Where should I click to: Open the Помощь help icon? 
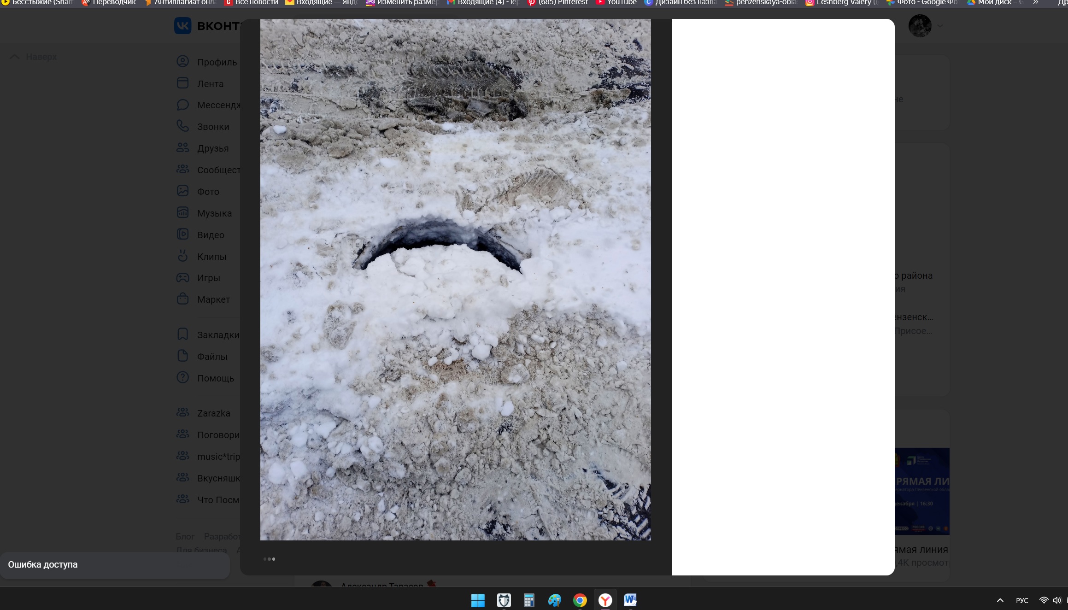coord(183,378)
